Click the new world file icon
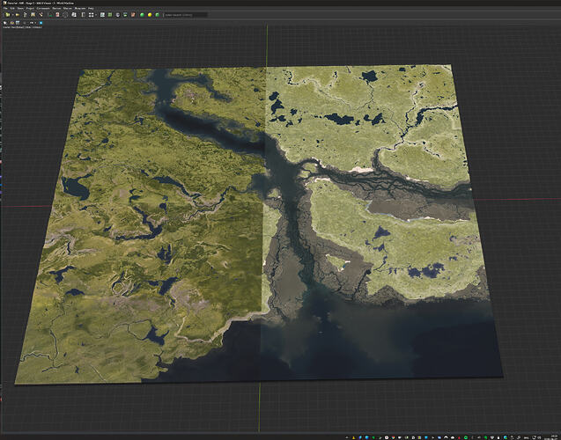The image size is (561, 440). (8, 15)
